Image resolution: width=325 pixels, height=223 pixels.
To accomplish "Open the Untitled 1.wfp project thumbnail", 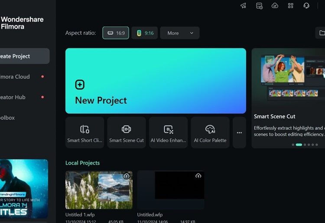I will tap(99, 190).
